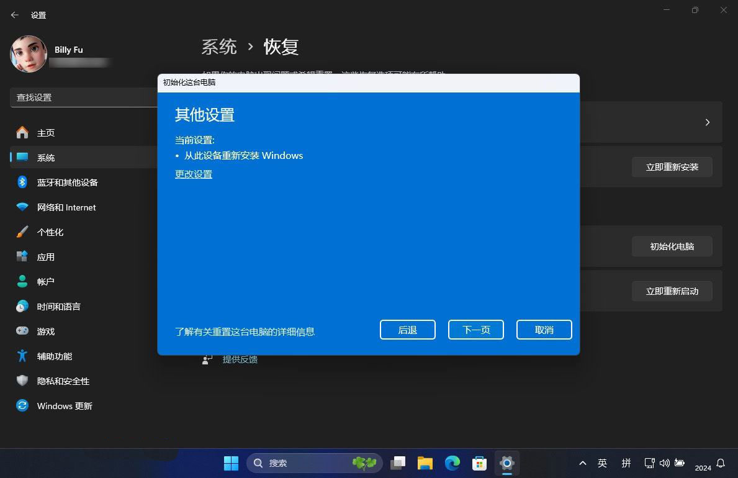Select the 个性化 paintbrush icon
The height and width of the screenshot is (478, 738).
[x=22, y=232]
